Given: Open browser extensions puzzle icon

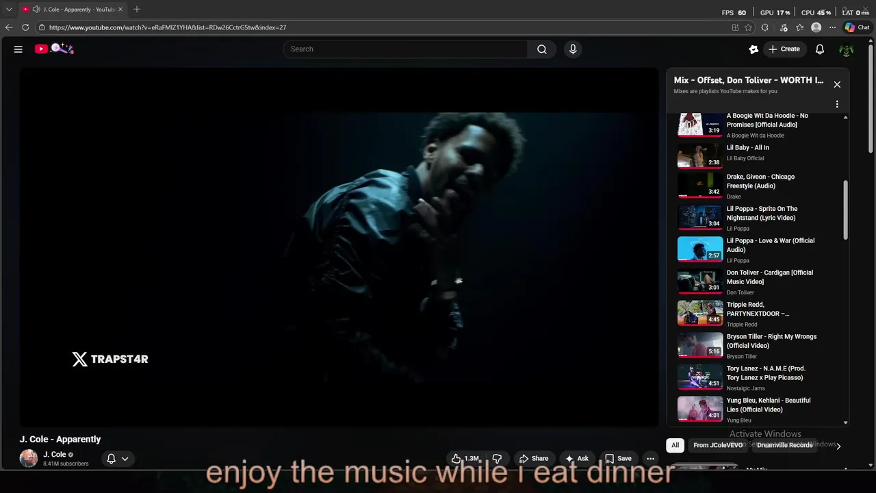Looking at the screenshot, I should (x=765, y=27).
